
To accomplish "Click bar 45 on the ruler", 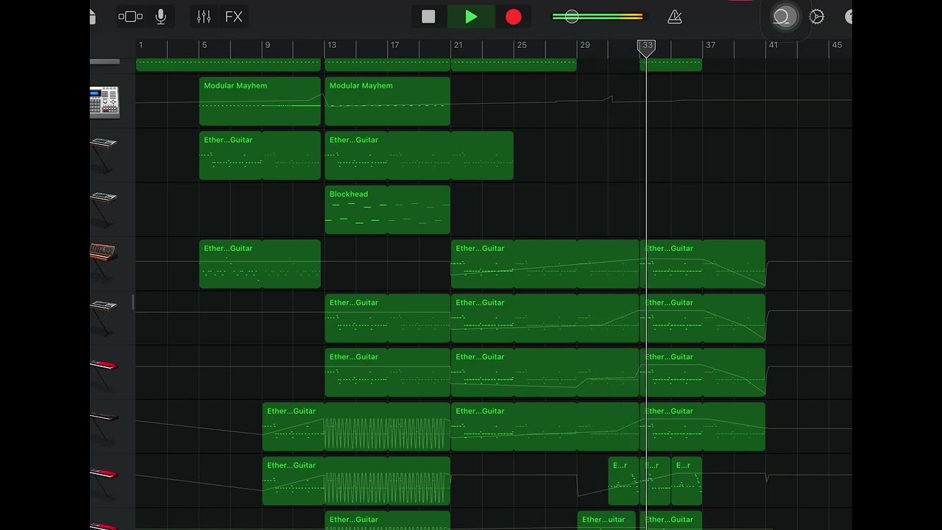I will coord(837,45).
